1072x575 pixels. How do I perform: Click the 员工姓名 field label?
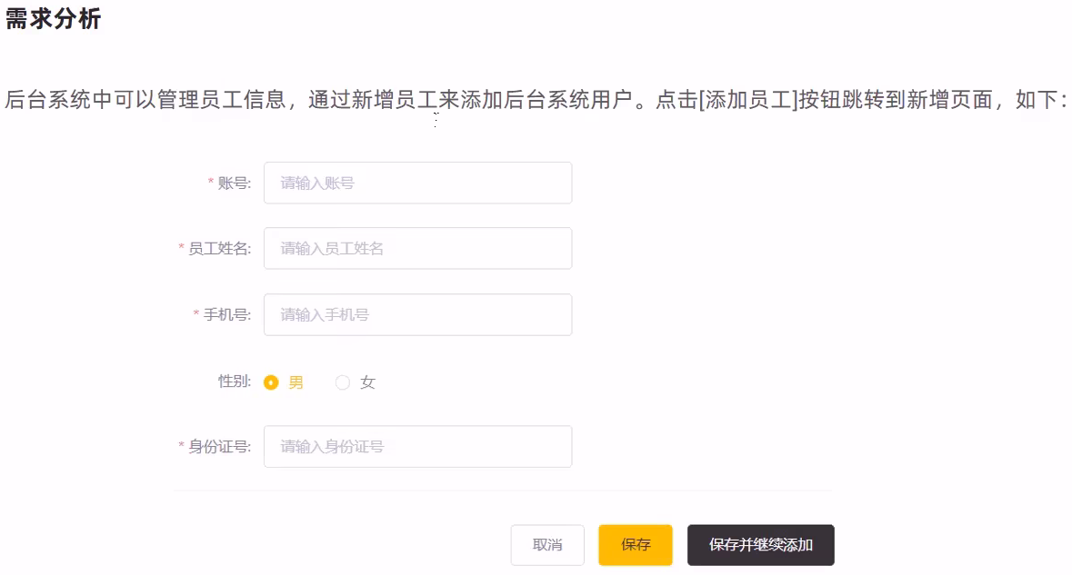219,248
